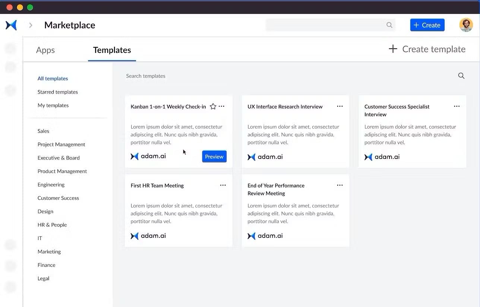The height and width of the screenshot is (307, 480).
Task: Star the Kanban 1-on-1 Weekly Check-in template
Action: coord(213,107)
